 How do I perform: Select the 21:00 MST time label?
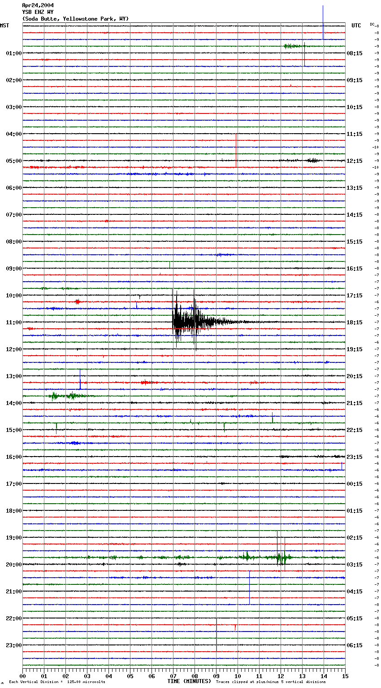[x=14, y=592]
